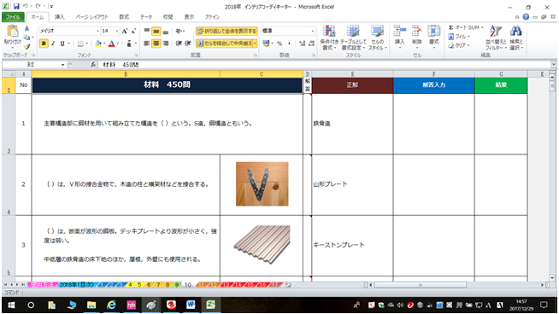Toggle Bold formatting button
The image size is (559, 314).
pos(44,44)
